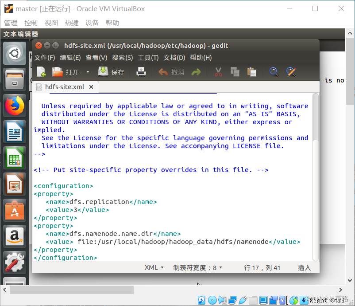Open VirtualBox 热键 menu
355x306 pixels.
[x=72, y=23]
